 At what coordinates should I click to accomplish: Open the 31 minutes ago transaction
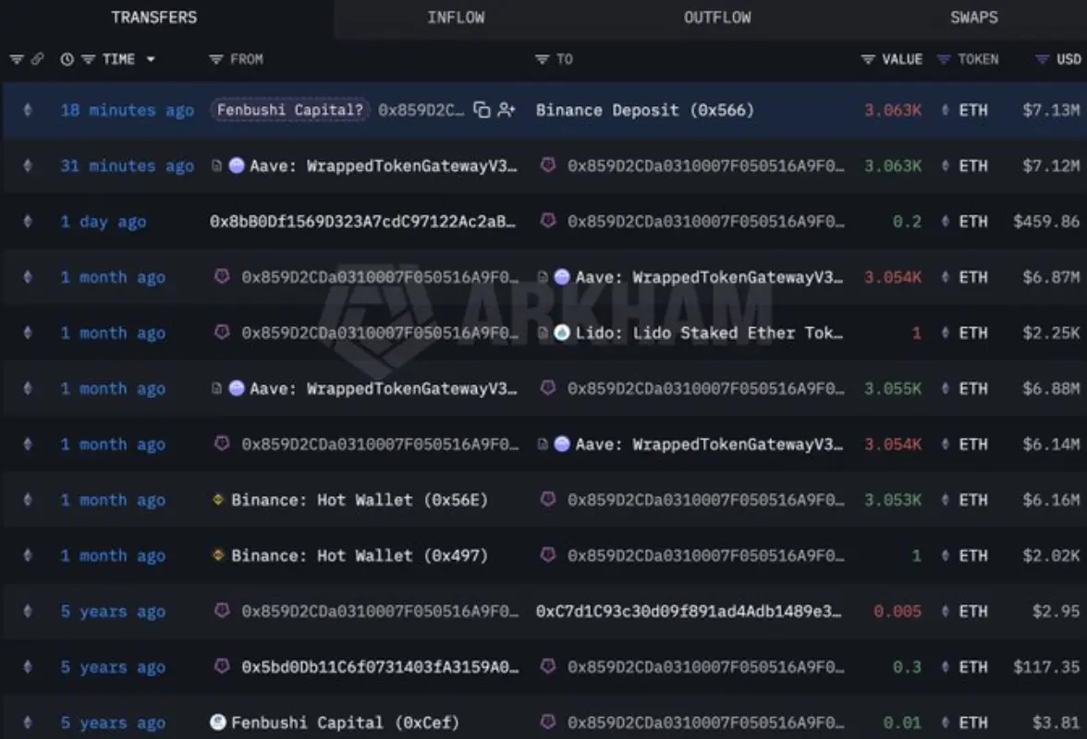(127, 166)
